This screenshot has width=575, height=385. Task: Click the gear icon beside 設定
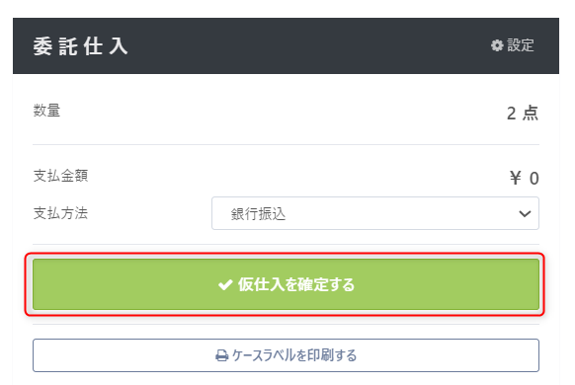pos(497,45)
